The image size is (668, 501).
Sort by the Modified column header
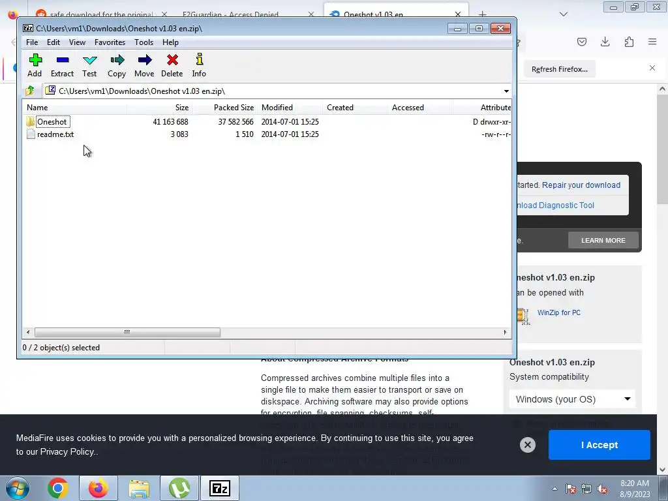(290, 108)
